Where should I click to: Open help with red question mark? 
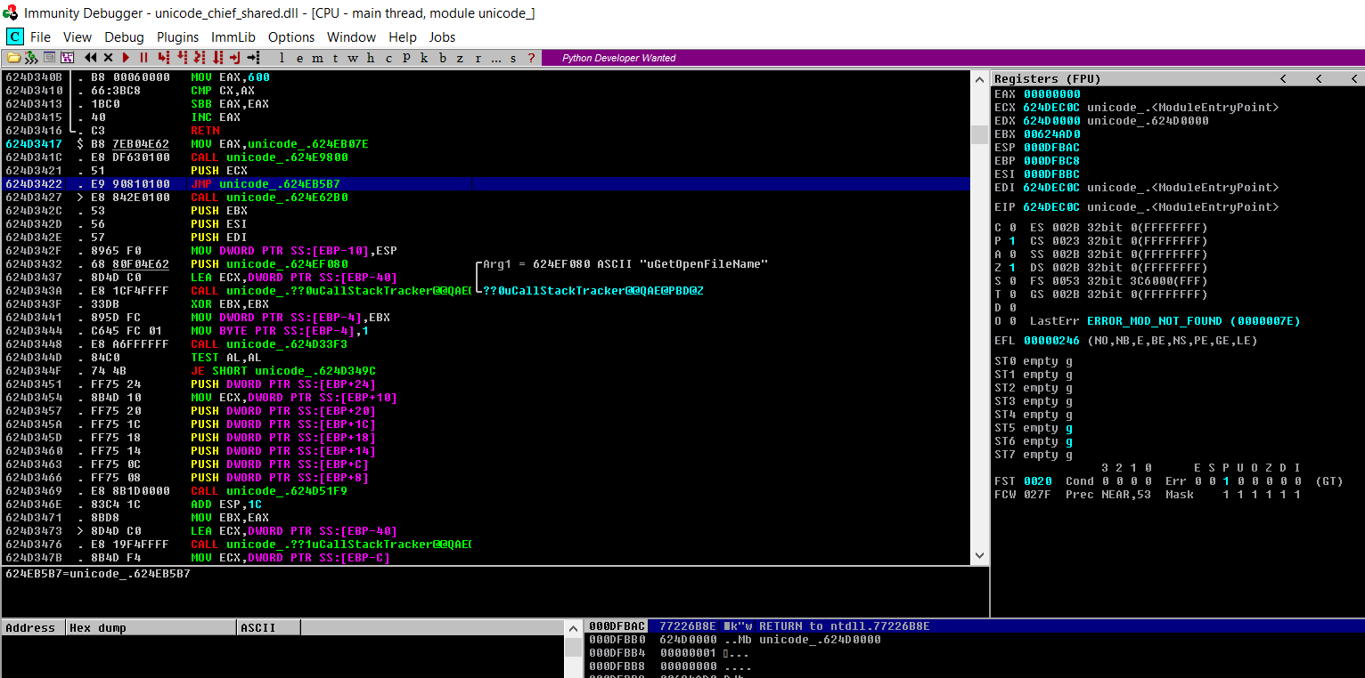[531, 58]
